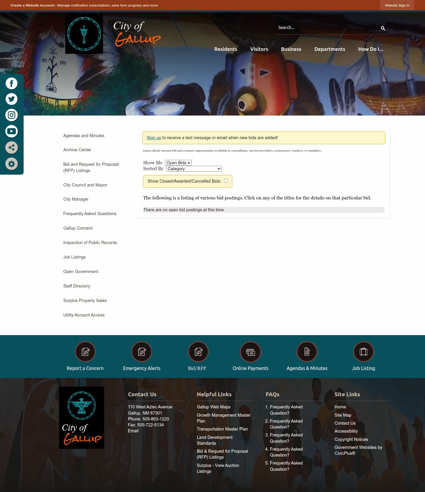The width and height of the screenshot is (425, 492).
Task: Open Growth Management Master Plan link
Action: [x=224, y=418]
